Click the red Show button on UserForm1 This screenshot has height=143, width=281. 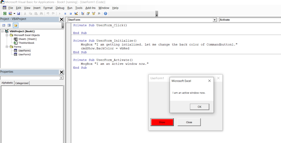(162, 122)
